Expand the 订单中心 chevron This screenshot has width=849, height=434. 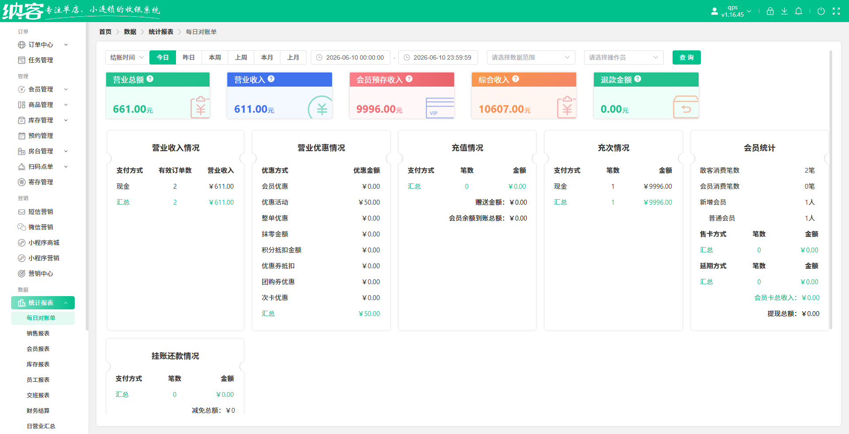(66, 45)
